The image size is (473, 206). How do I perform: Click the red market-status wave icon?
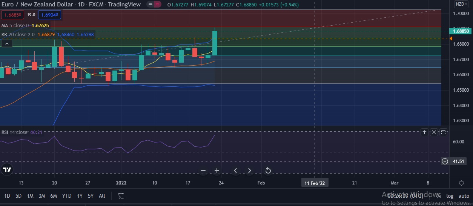coord(157,5)
